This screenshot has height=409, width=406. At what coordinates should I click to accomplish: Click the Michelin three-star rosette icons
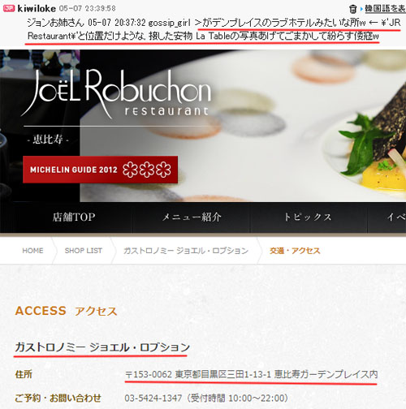pyautogui.click(x=147, y=170)
